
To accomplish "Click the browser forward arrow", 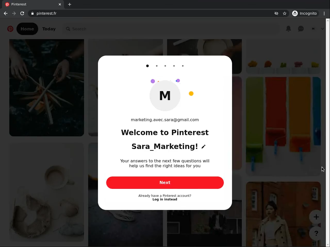I will [x=14, y=13].
